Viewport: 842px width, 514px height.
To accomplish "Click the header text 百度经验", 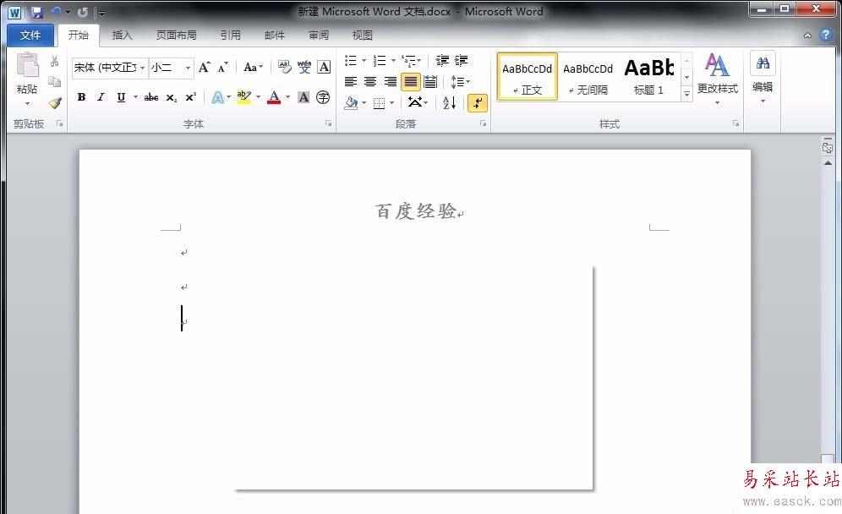I will (x=416, y=211).
